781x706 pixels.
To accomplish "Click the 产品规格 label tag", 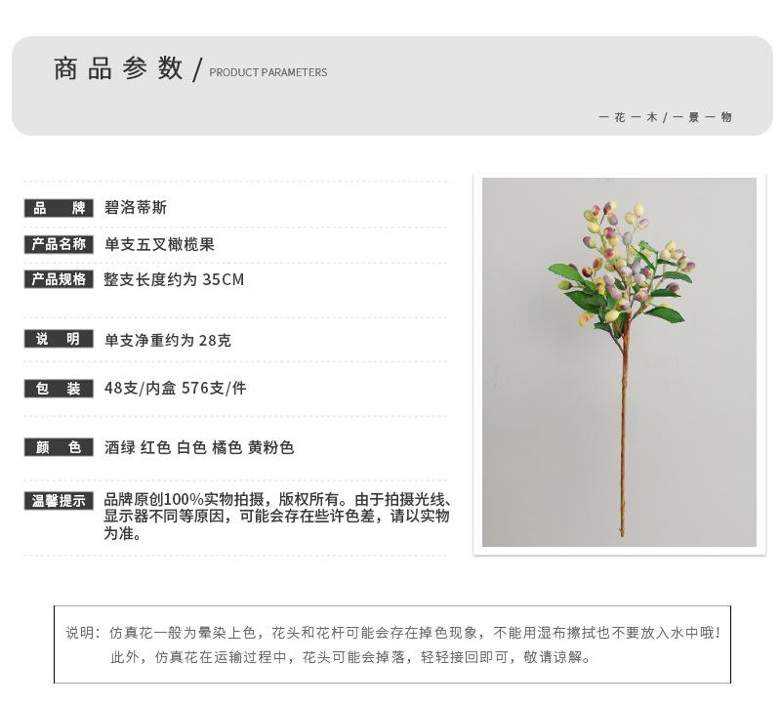I will pyautogui.click(x=59, y=279).
